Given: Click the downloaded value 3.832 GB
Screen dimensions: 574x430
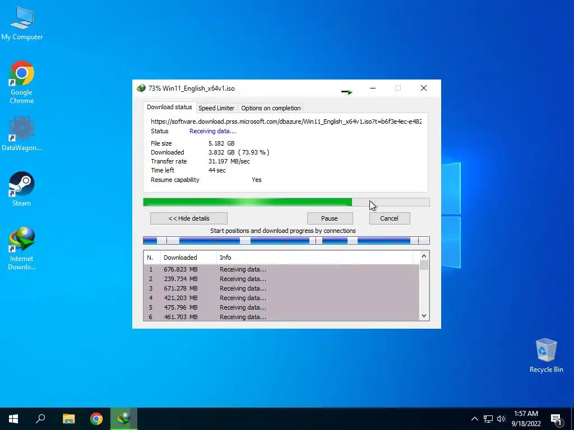Looking at the screenshot, I should pyautogui.click(x=221, y=152).
